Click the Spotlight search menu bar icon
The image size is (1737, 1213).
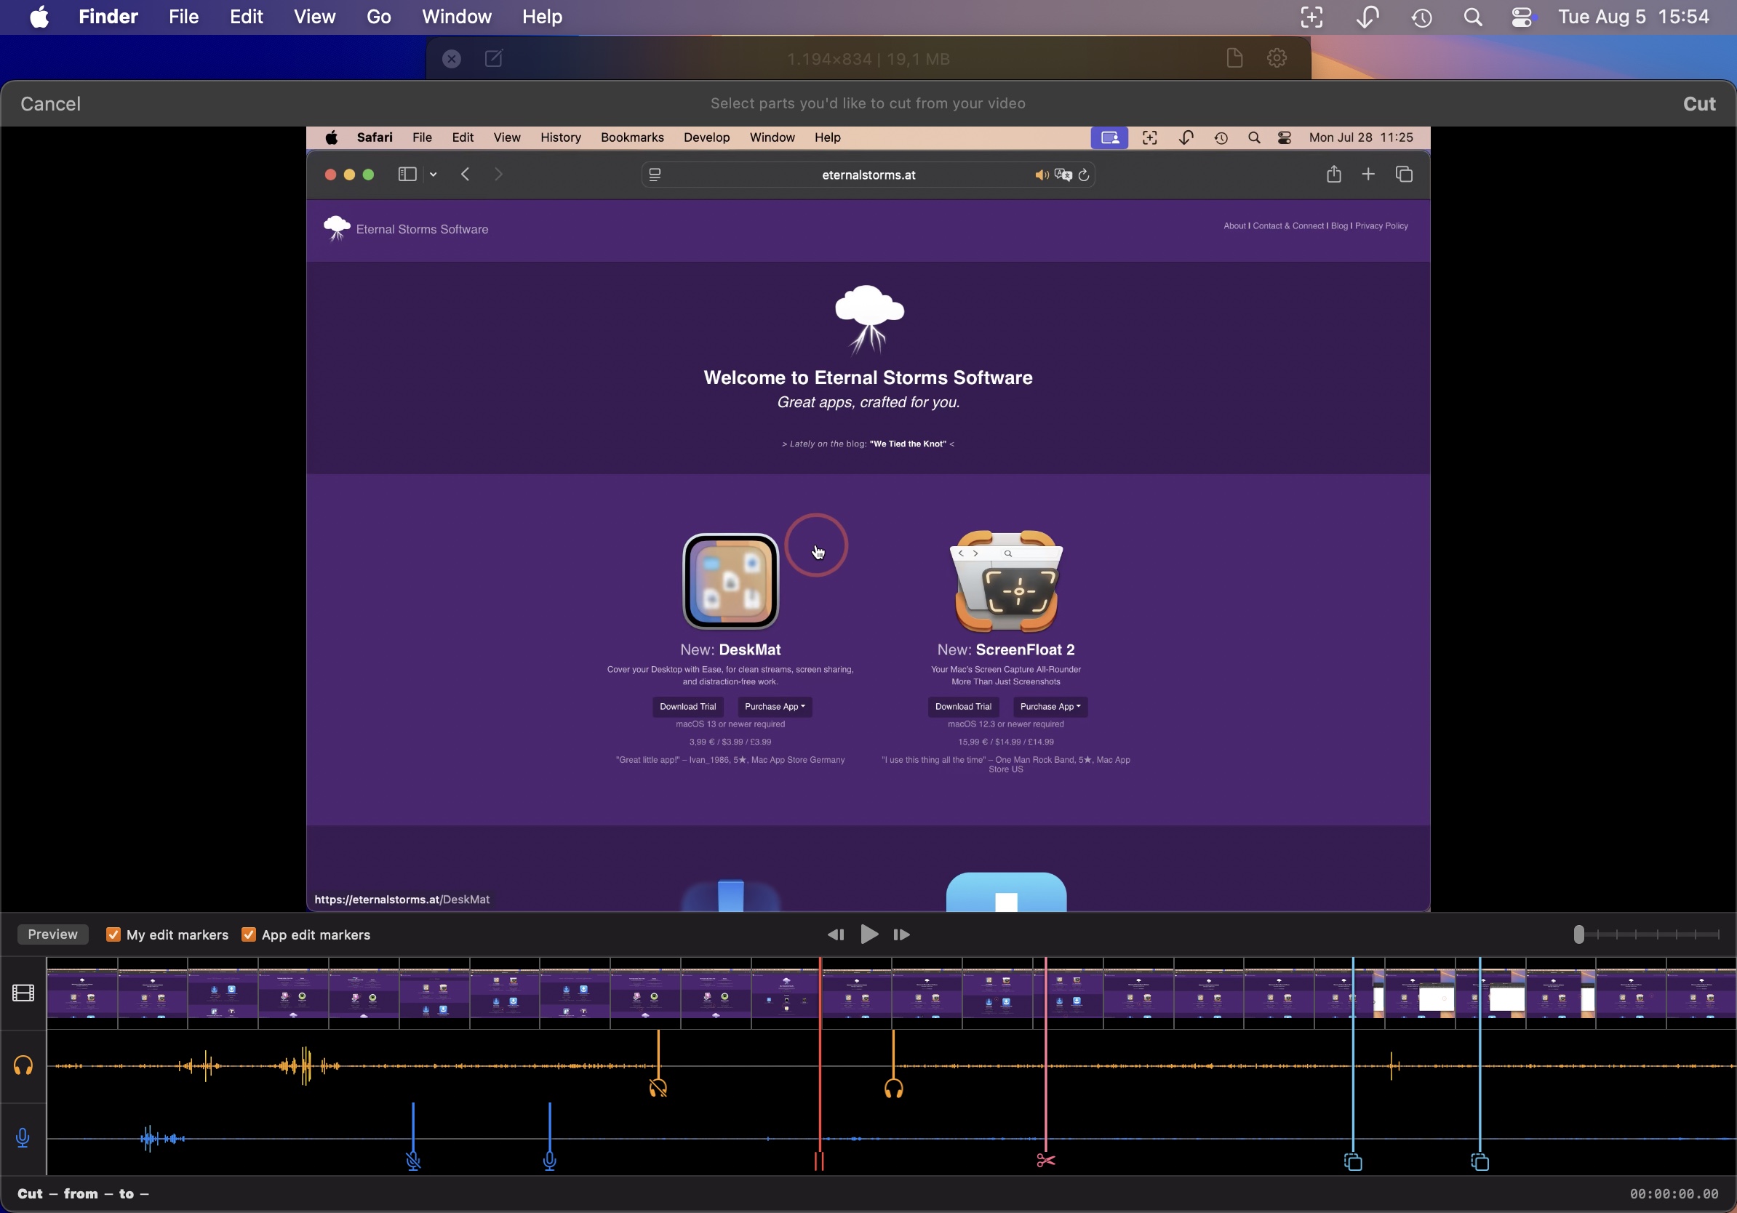(x=1473, y=17)
